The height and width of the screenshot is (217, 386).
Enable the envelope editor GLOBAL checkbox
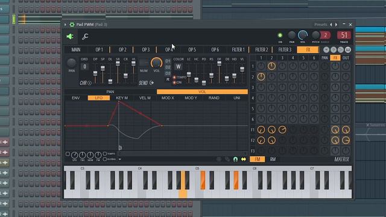click(x=105, y=159)
